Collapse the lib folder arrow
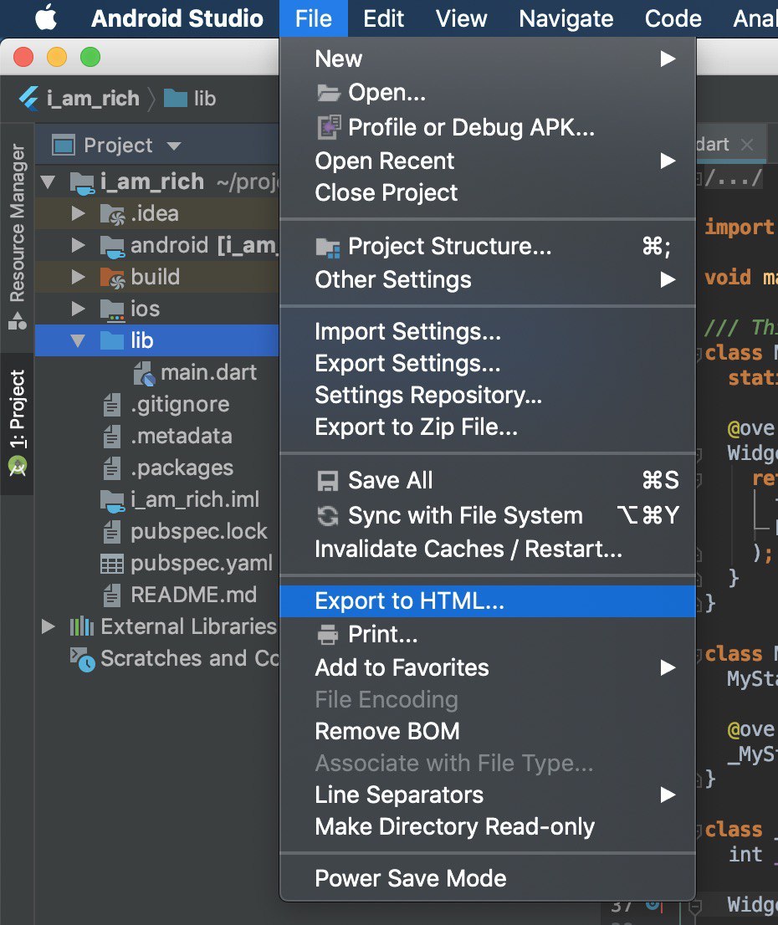The image size is (778, 925). point(78,341)
